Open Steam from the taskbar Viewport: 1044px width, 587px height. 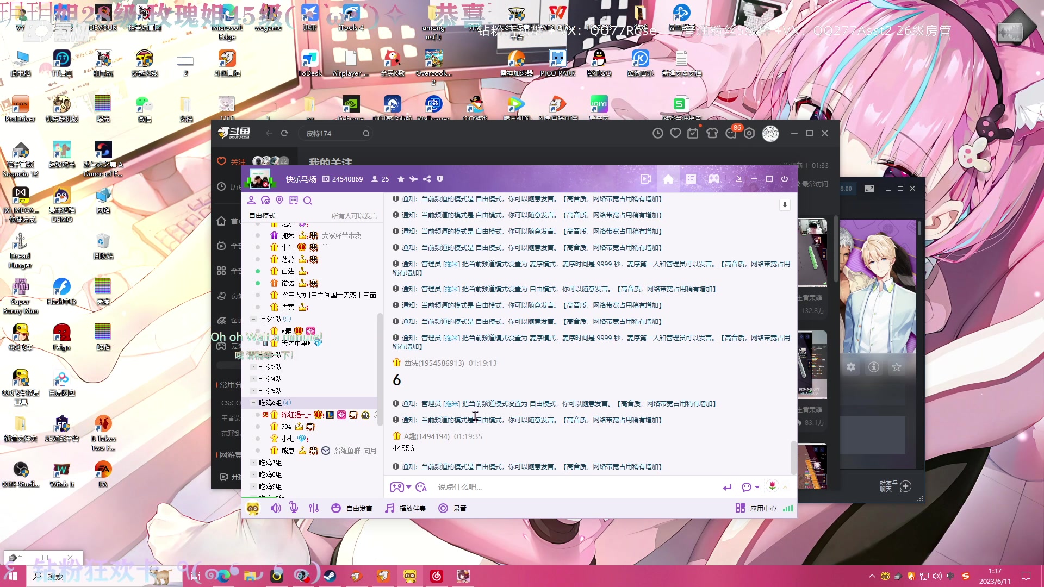(330, 576)
